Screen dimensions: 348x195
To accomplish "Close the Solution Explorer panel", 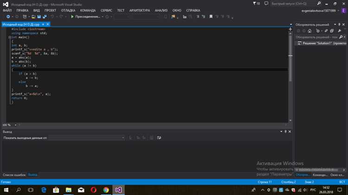I will [343, 25].
